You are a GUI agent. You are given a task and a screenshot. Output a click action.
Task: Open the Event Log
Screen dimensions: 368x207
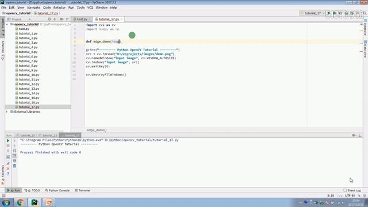tap(352, 190)
